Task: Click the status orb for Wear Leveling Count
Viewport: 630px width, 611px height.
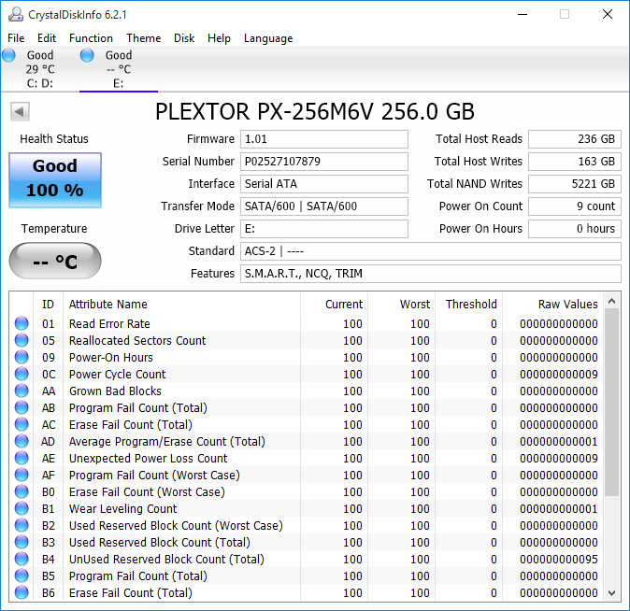Action: click(21, 509)
